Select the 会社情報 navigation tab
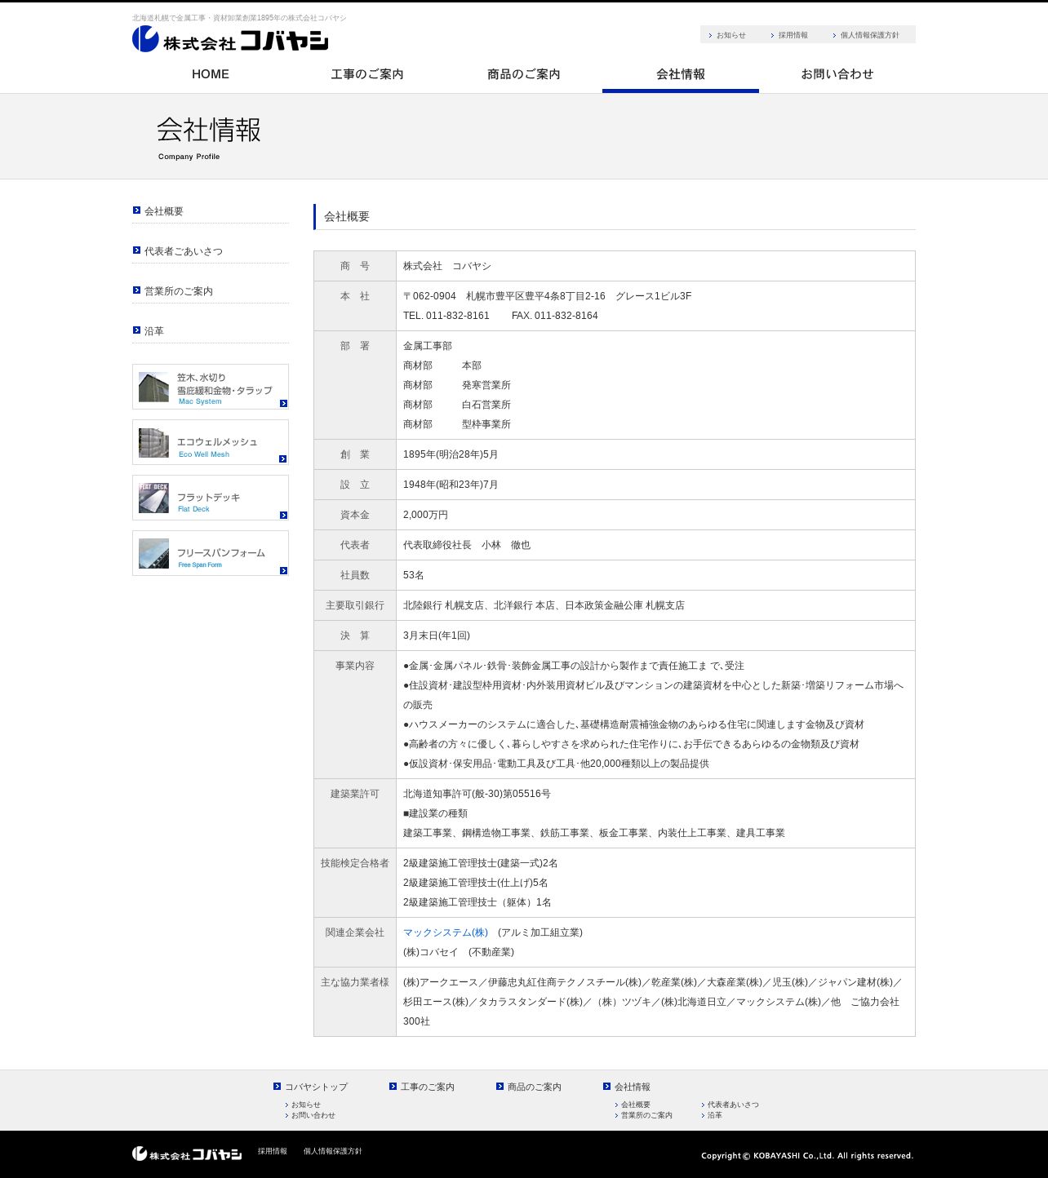This screenshot has height=1178, width=1048. tap(681, 74)
